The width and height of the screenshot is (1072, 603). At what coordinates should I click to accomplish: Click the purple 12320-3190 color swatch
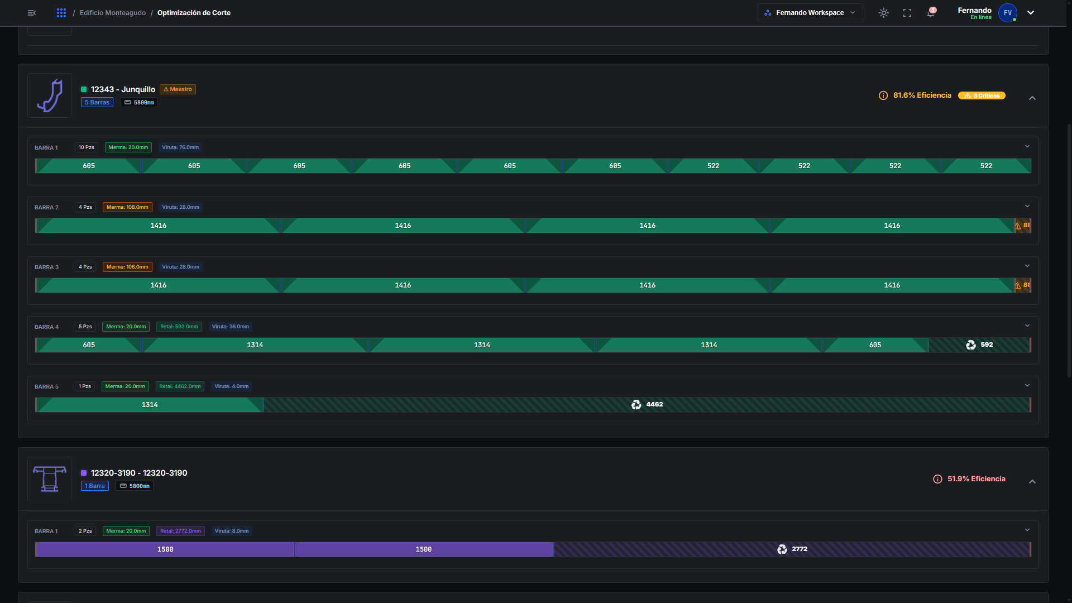[x=84, y=473]
